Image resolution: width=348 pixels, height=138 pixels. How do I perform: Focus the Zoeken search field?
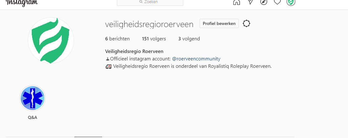tap(150, 2)
